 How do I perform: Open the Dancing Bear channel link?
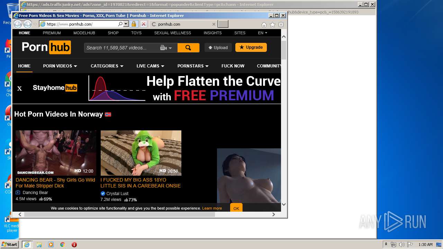click(35, 193)
